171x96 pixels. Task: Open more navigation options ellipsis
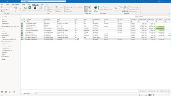[18, 92]
